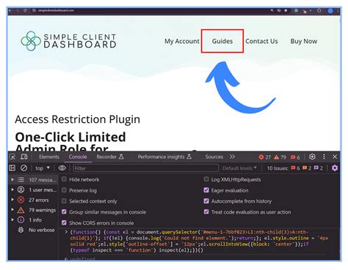Image resolution: width=348 pixels, height=270 pixels.
Task: Click the live expression eye icon
Action: click(x=62, y=168)
